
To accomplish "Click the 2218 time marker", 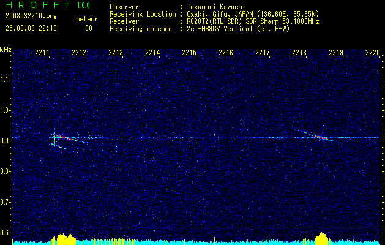I will (x=299, y=53).
